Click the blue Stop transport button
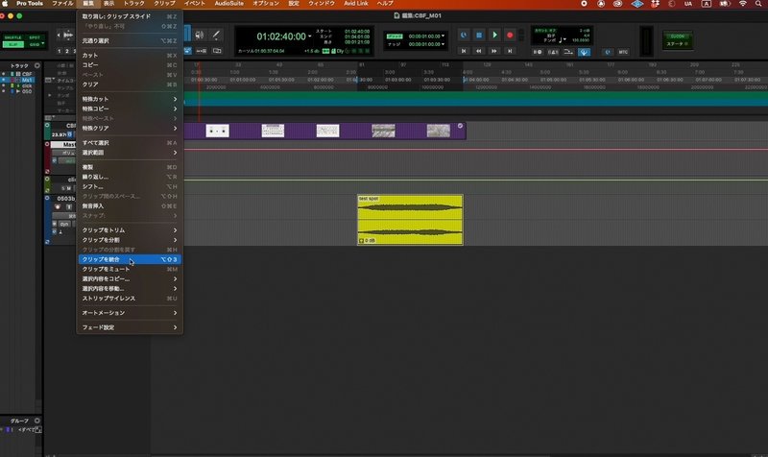Image resolution: width=768 pixels, height=457 pixels. point(479,35)
